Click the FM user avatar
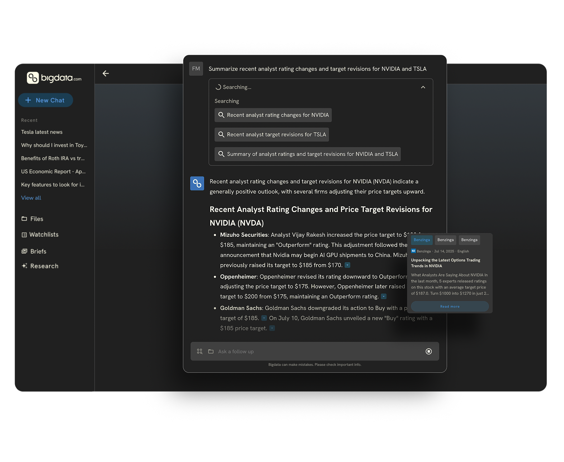The image size is (564, 462). (x=196, y=69)
